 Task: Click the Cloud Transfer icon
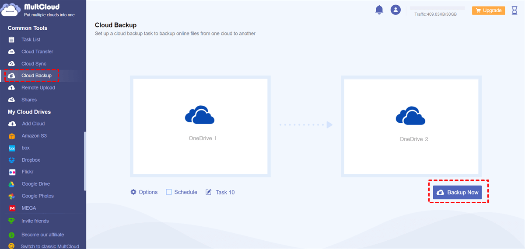(x=12, y=52)
